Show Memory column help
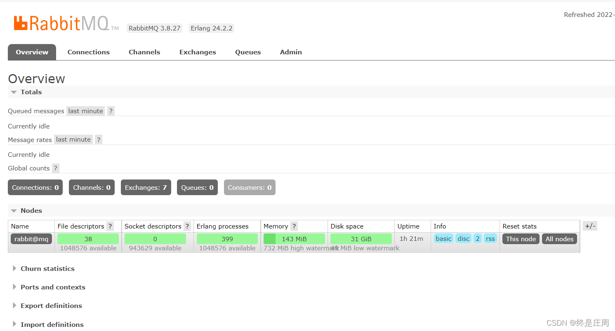The width and height of the screenshot is (615, 331). (294, 226)
